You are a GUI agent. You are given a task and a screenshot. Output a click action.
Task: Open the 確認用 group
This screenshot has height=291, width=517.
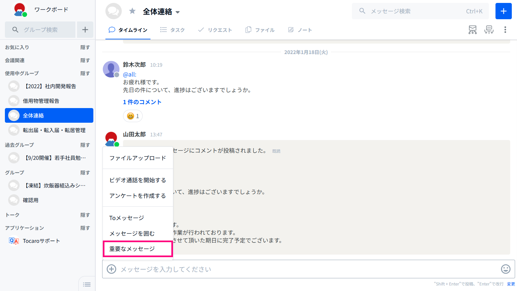pyautogui.click(x=49, y=200)
